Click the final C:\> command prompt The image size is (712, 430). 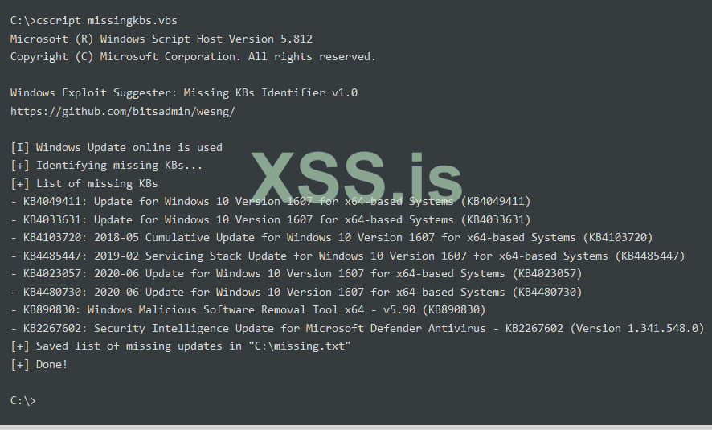23,400
